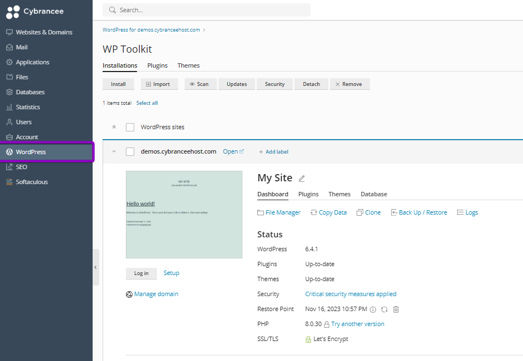523x361 pixels.
Task: Switch to Installations tab
Action: tap(120, 65)
